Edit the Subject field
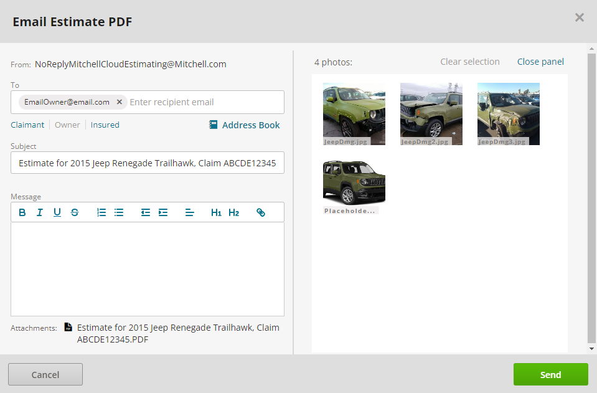The image size is (597, 393). [148, 163]
